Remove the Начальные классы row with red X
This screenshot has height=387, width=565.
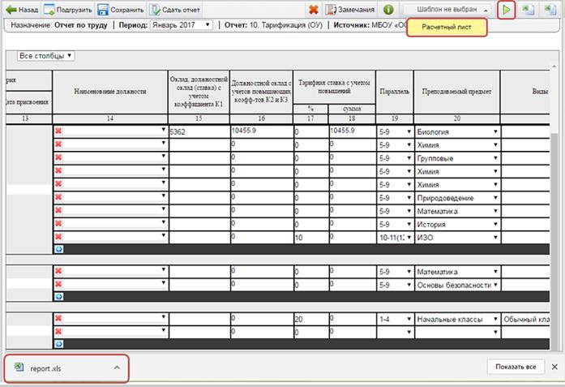(58, 320)
